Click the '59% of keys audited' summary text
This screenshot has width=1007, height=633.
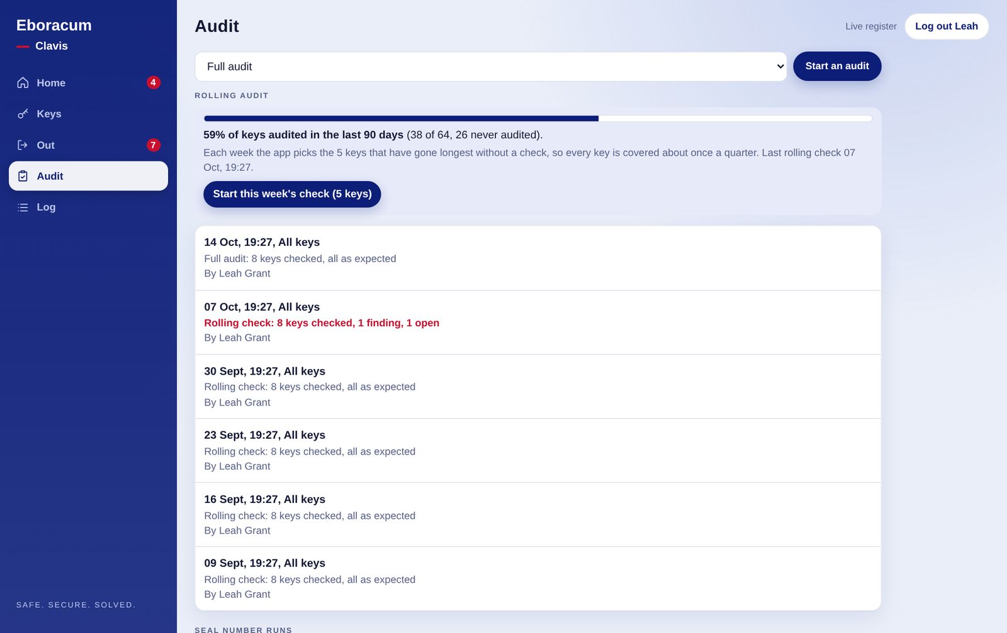(373, 135)
